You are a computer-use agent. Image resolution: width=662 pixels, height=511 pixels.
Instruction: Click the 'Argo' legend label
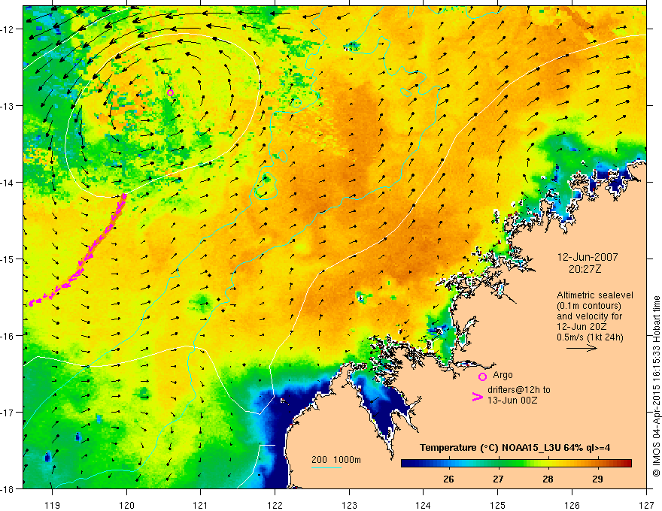(x=503, y=375)
